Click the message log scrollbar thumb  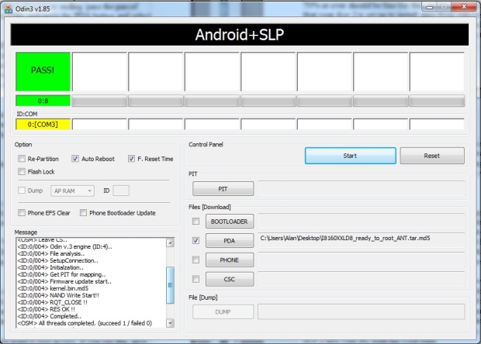170,285
